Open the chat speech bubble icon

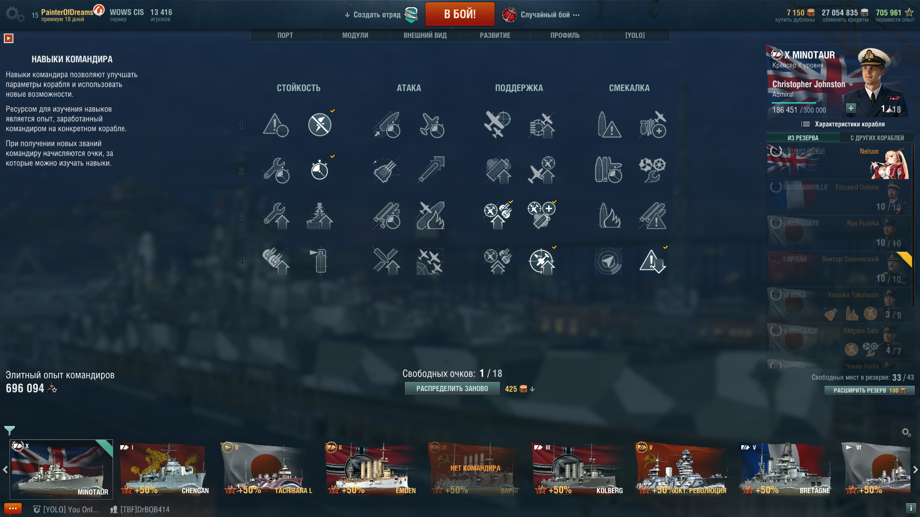13,509
